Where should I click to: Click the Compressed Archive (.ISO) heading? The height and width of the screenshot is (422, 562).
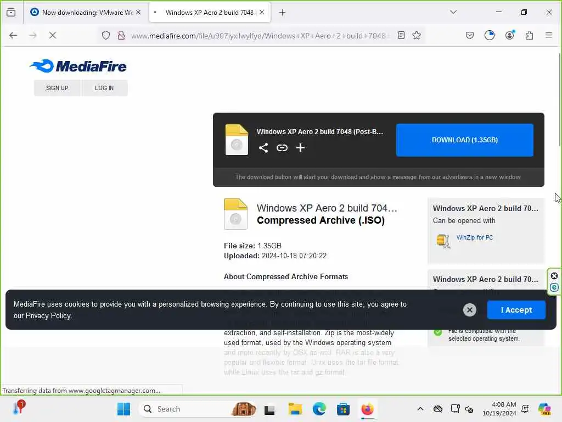[321, 220]
